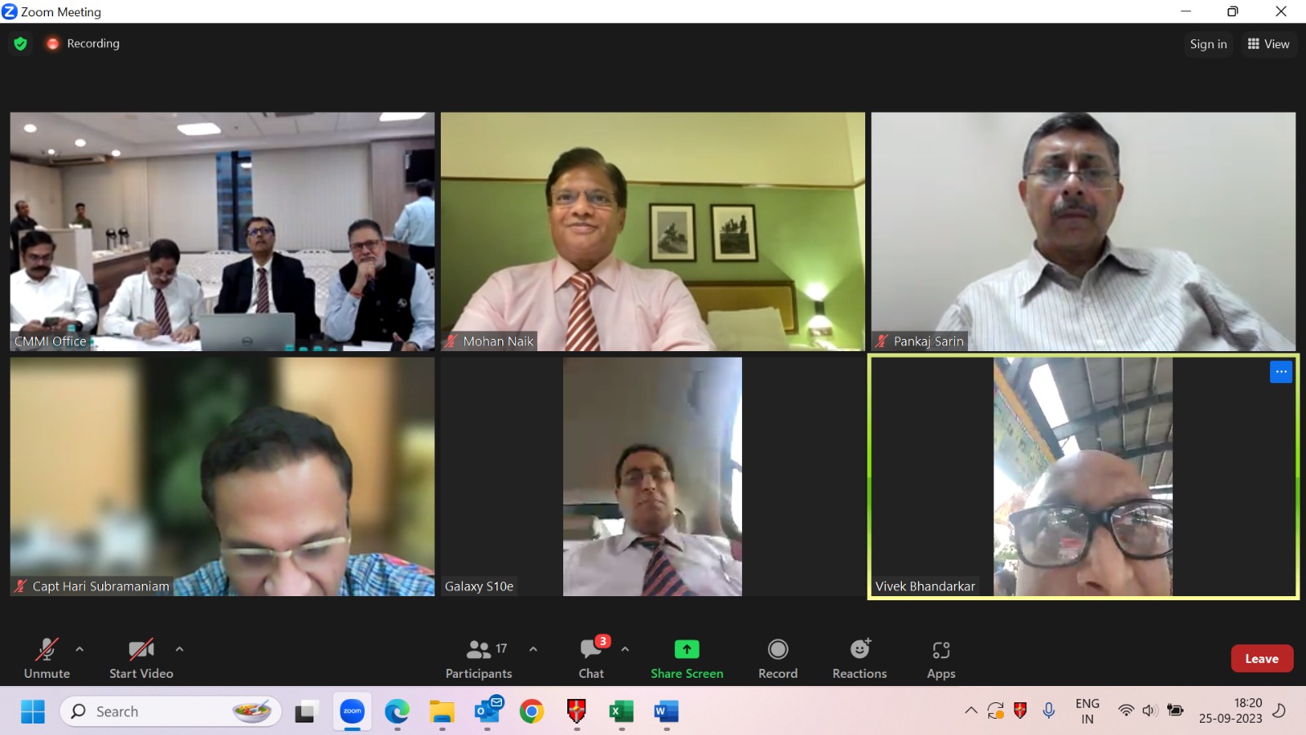Image resolution: width=1306 pixels, height=735 pixels.
Task: Open the View layout menu
Action: tap(1268, 44)
